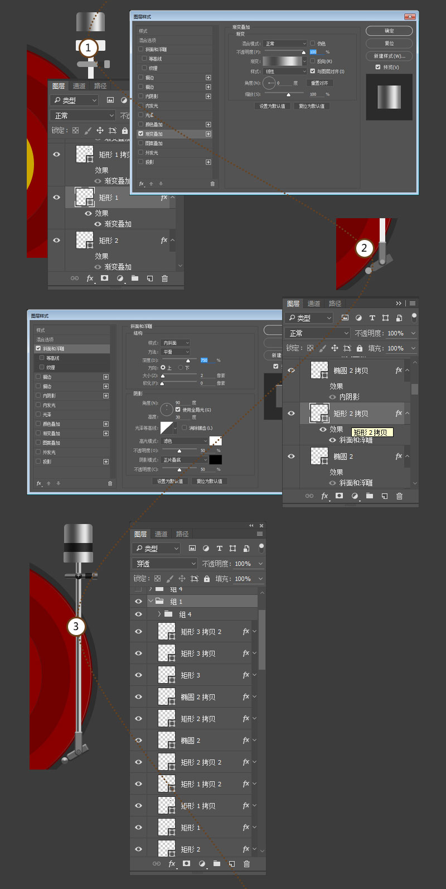Click the 确定 button

pos(389,31)
